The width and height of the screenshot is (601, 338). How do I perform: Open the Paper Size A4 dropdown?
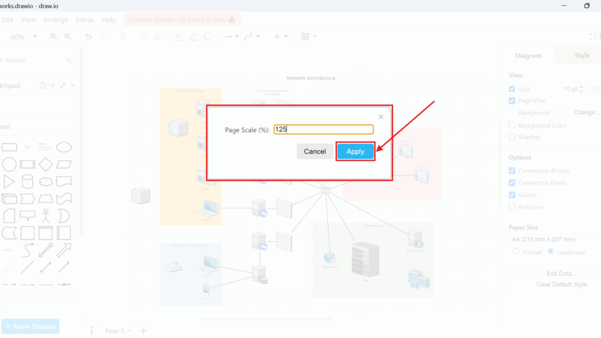[552, 238]
